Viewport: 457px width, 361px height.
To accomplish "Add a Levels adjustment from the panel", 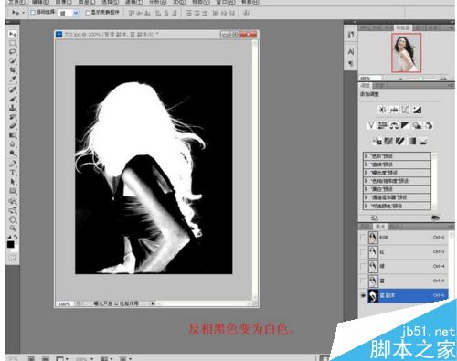I will coord(394,110).
